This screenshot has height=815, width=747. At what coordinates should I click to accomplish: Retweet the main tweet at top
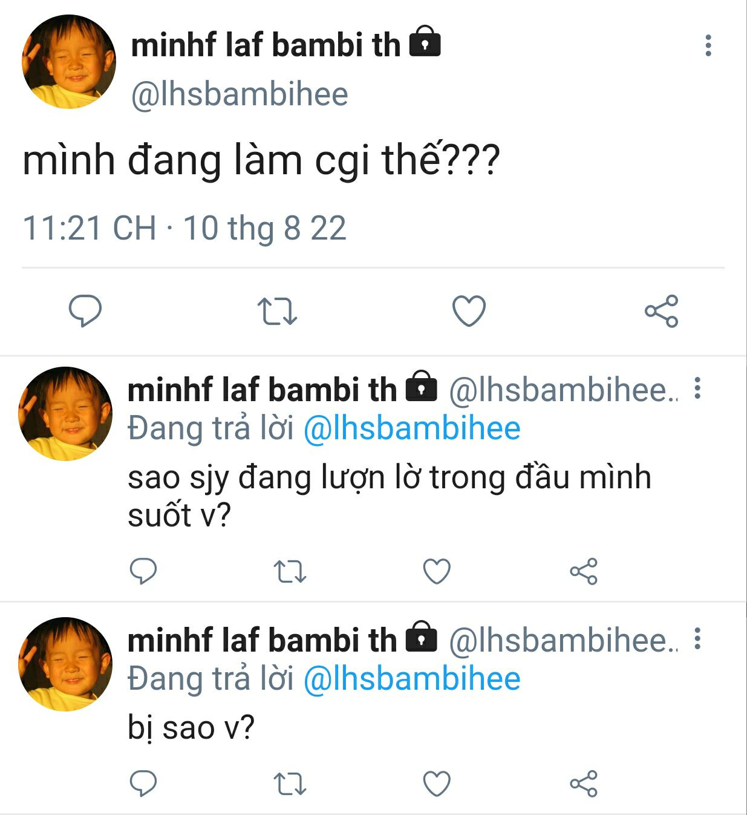coord(277,311)
